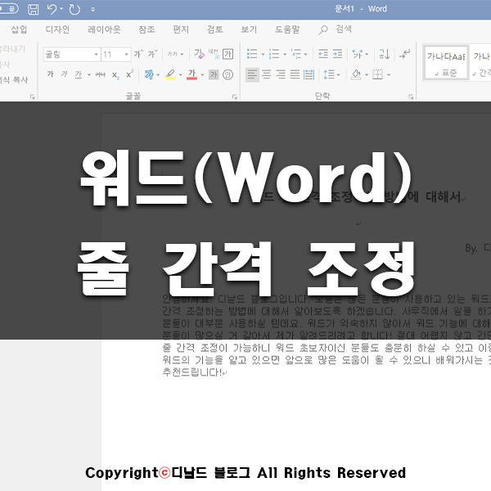The height and width of the screenshot is (491, 491).
Task: Justify the paragraph text
Action: click(x=295, y=74)
